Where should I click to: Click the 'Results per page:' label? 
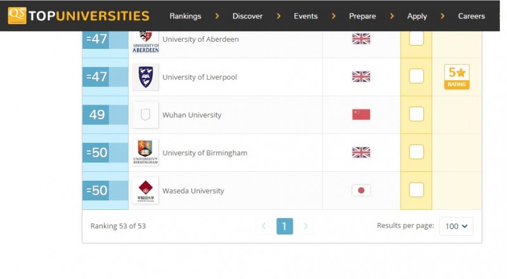click(406, 226)
